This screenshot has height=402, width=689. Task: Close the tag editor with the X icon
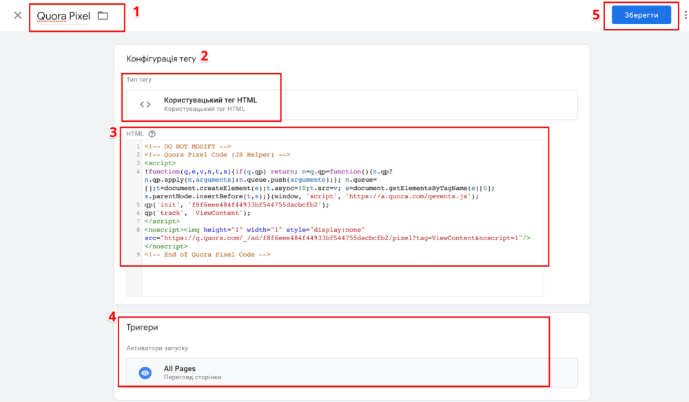click(18, 15)
